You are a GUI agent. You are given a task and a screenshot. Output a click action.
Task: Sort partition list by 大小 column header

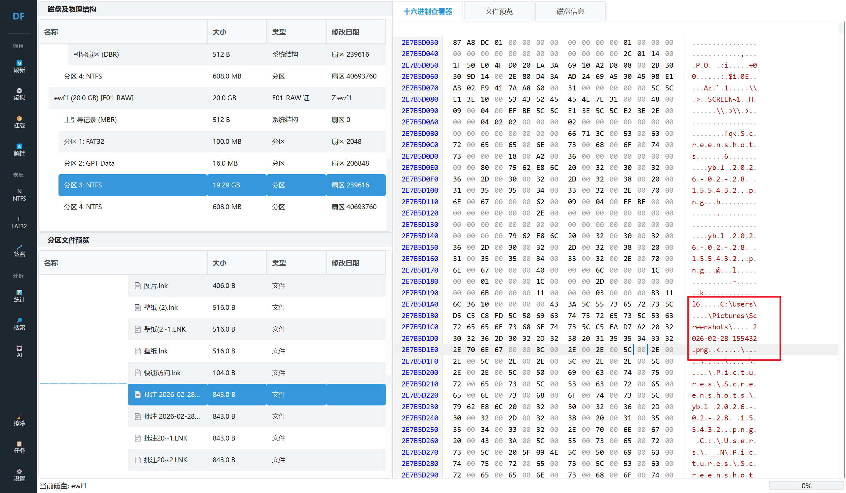point(219,32)
